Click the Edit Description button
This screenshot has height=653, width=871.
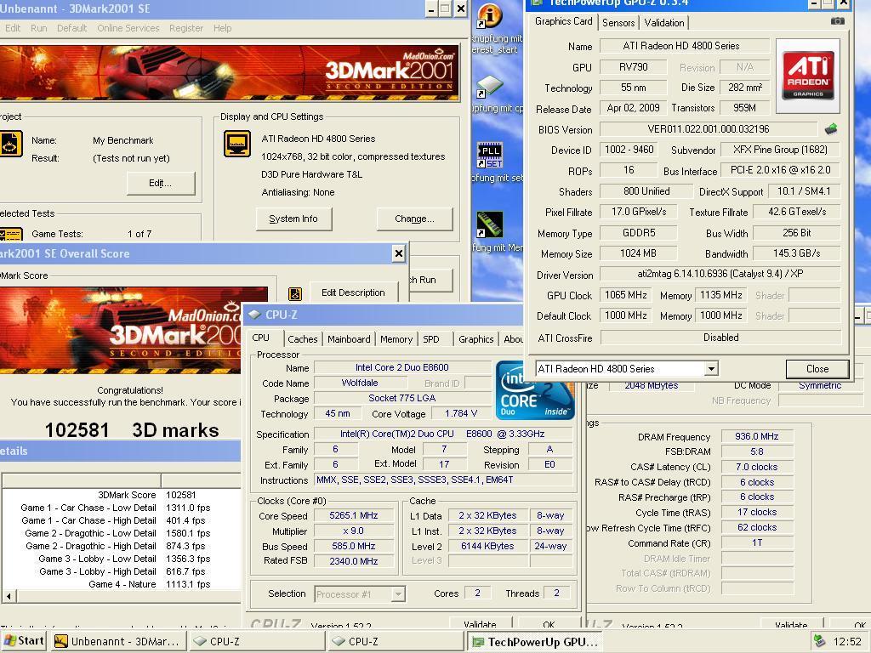[353, 292]
